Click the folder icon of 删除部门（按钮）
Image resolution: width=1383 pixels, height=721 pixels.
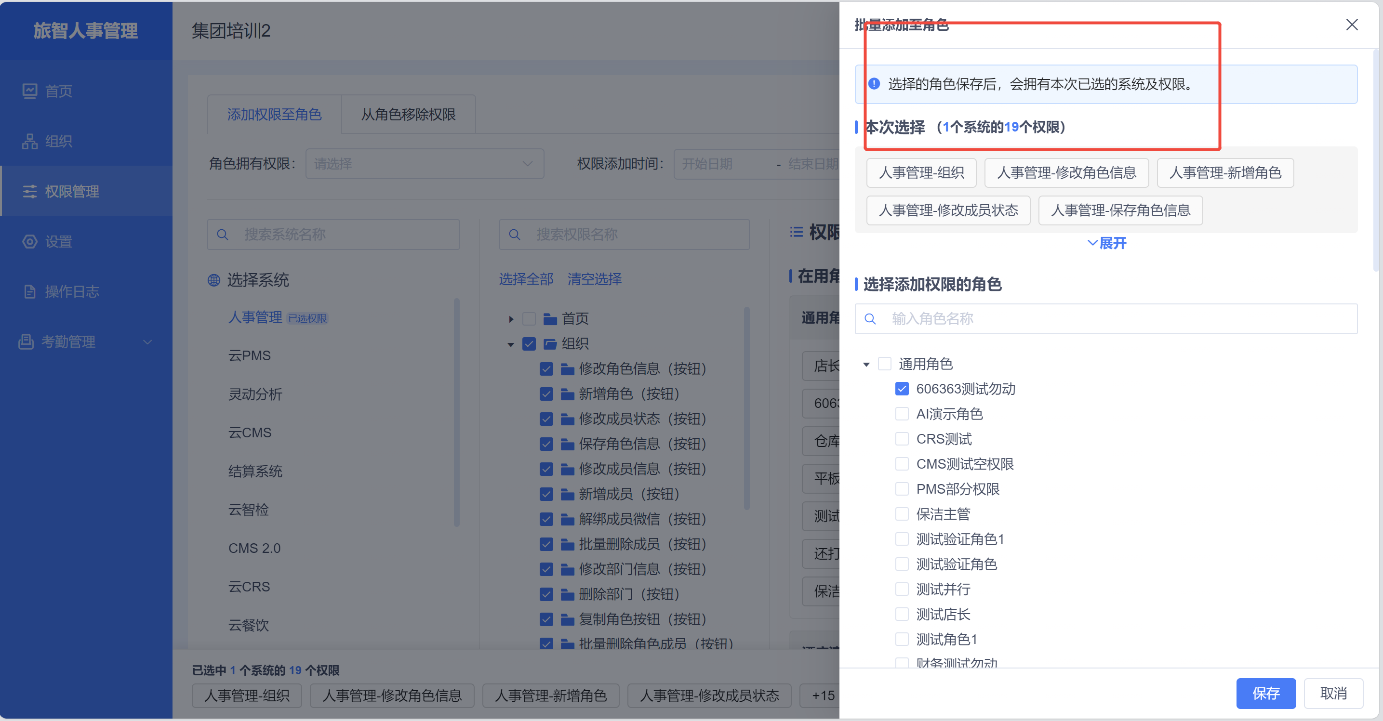click(x=567, y=594)
